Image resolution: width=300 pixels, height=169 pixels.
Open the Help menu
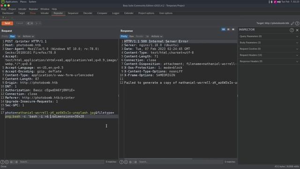(x=54, y=9)
